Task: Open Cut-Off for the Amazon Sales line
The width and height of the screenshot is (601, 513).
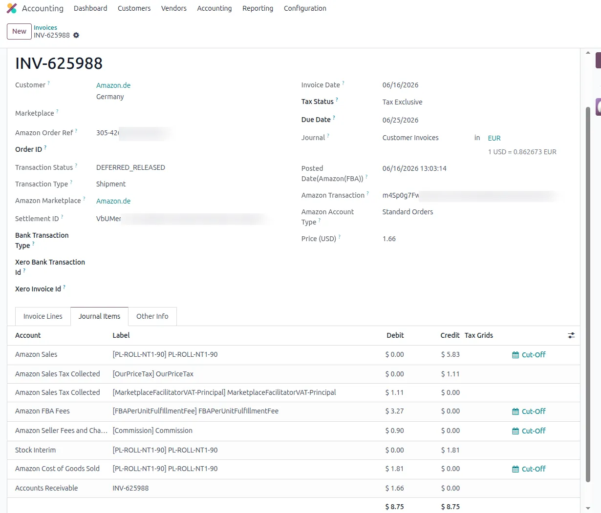Action: pos(529,355)
